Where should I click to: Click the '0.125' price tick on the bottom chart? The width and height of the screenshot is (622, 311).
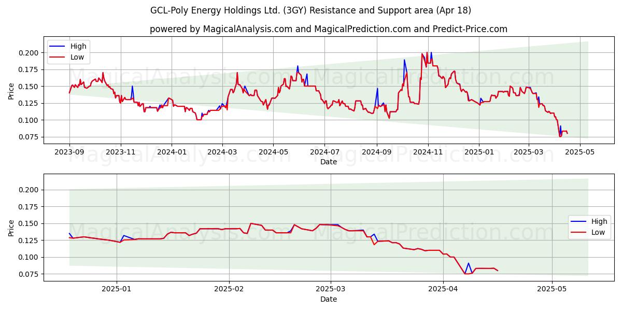click(x=29, y=241)
